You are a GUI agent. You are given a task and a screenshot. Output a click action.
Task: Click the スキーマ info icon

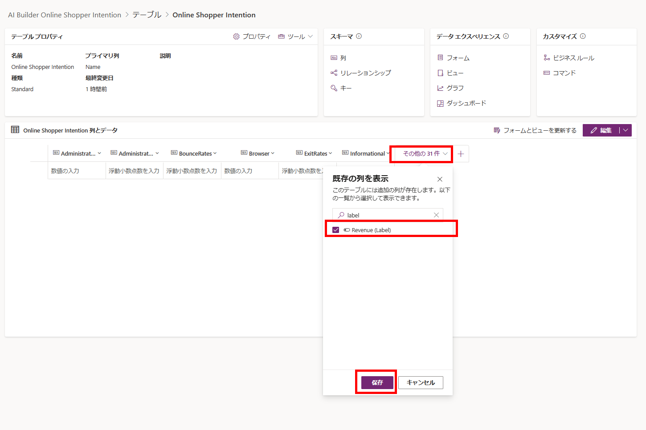click(359, 36)
